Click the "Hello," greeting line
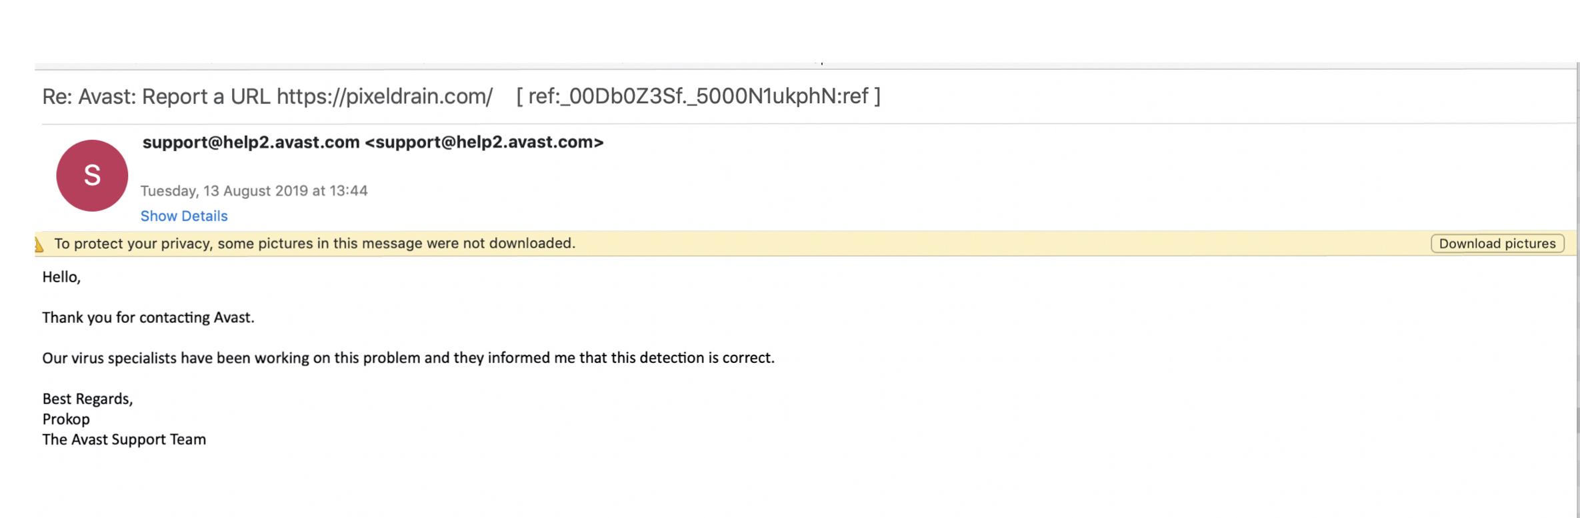Viewport: 1580px width, 518px height. point(61,277)
